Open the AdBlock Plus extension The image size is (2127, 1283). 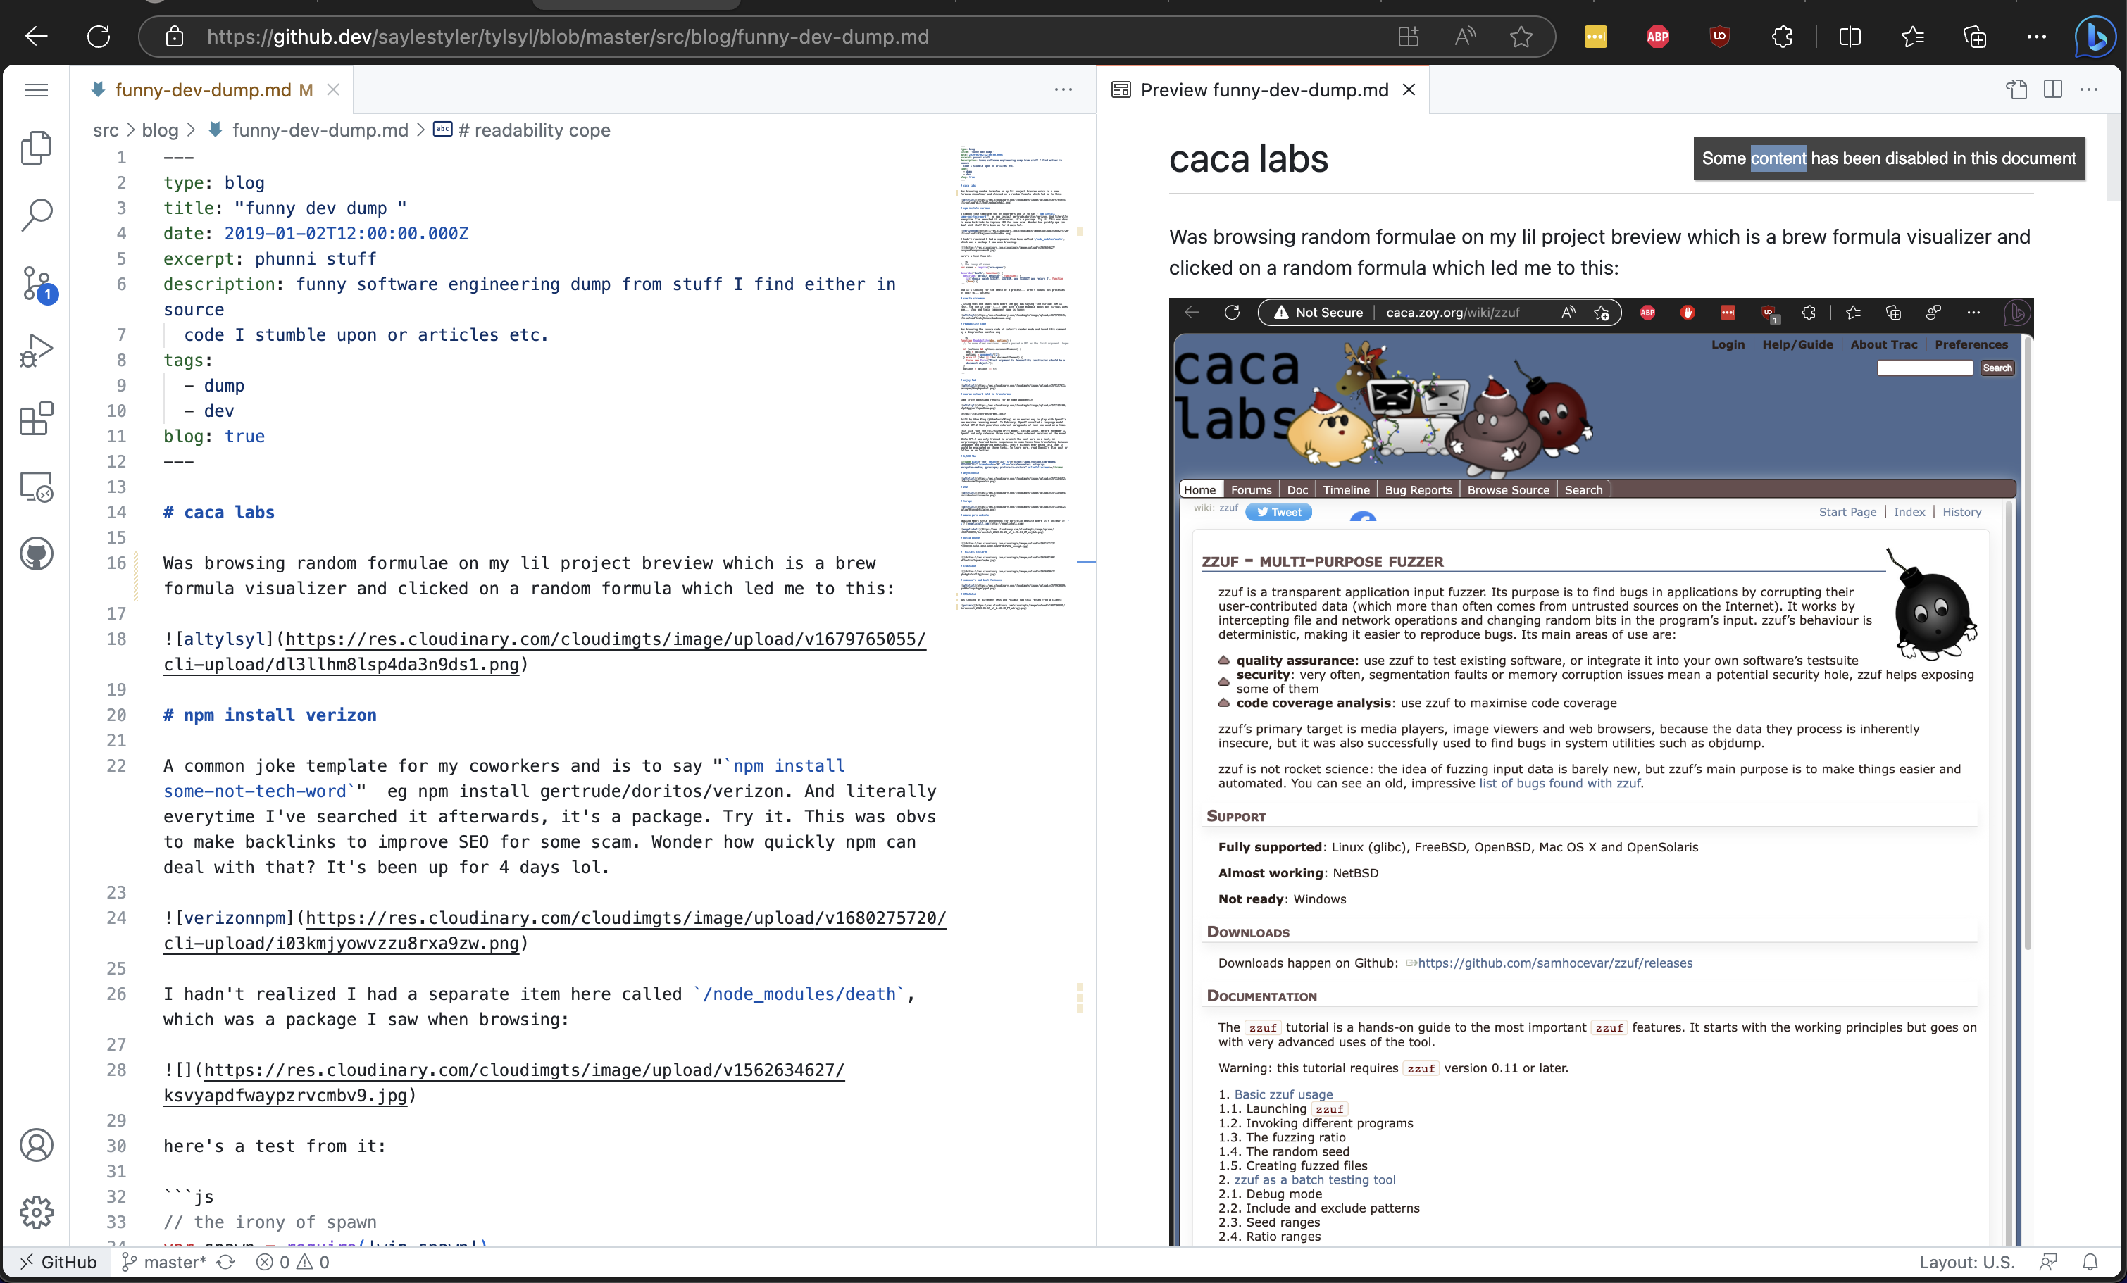1657,36
